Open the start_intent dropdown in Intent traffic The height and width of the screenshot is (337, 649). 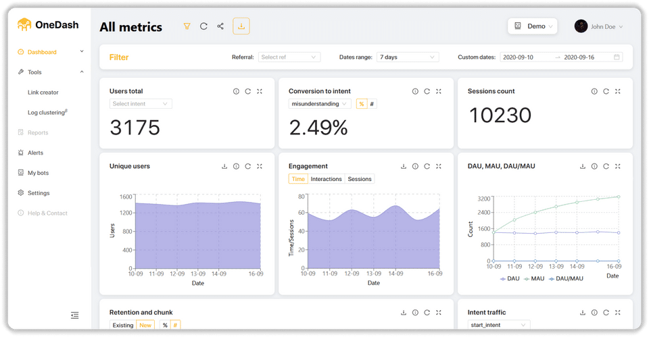499,325
